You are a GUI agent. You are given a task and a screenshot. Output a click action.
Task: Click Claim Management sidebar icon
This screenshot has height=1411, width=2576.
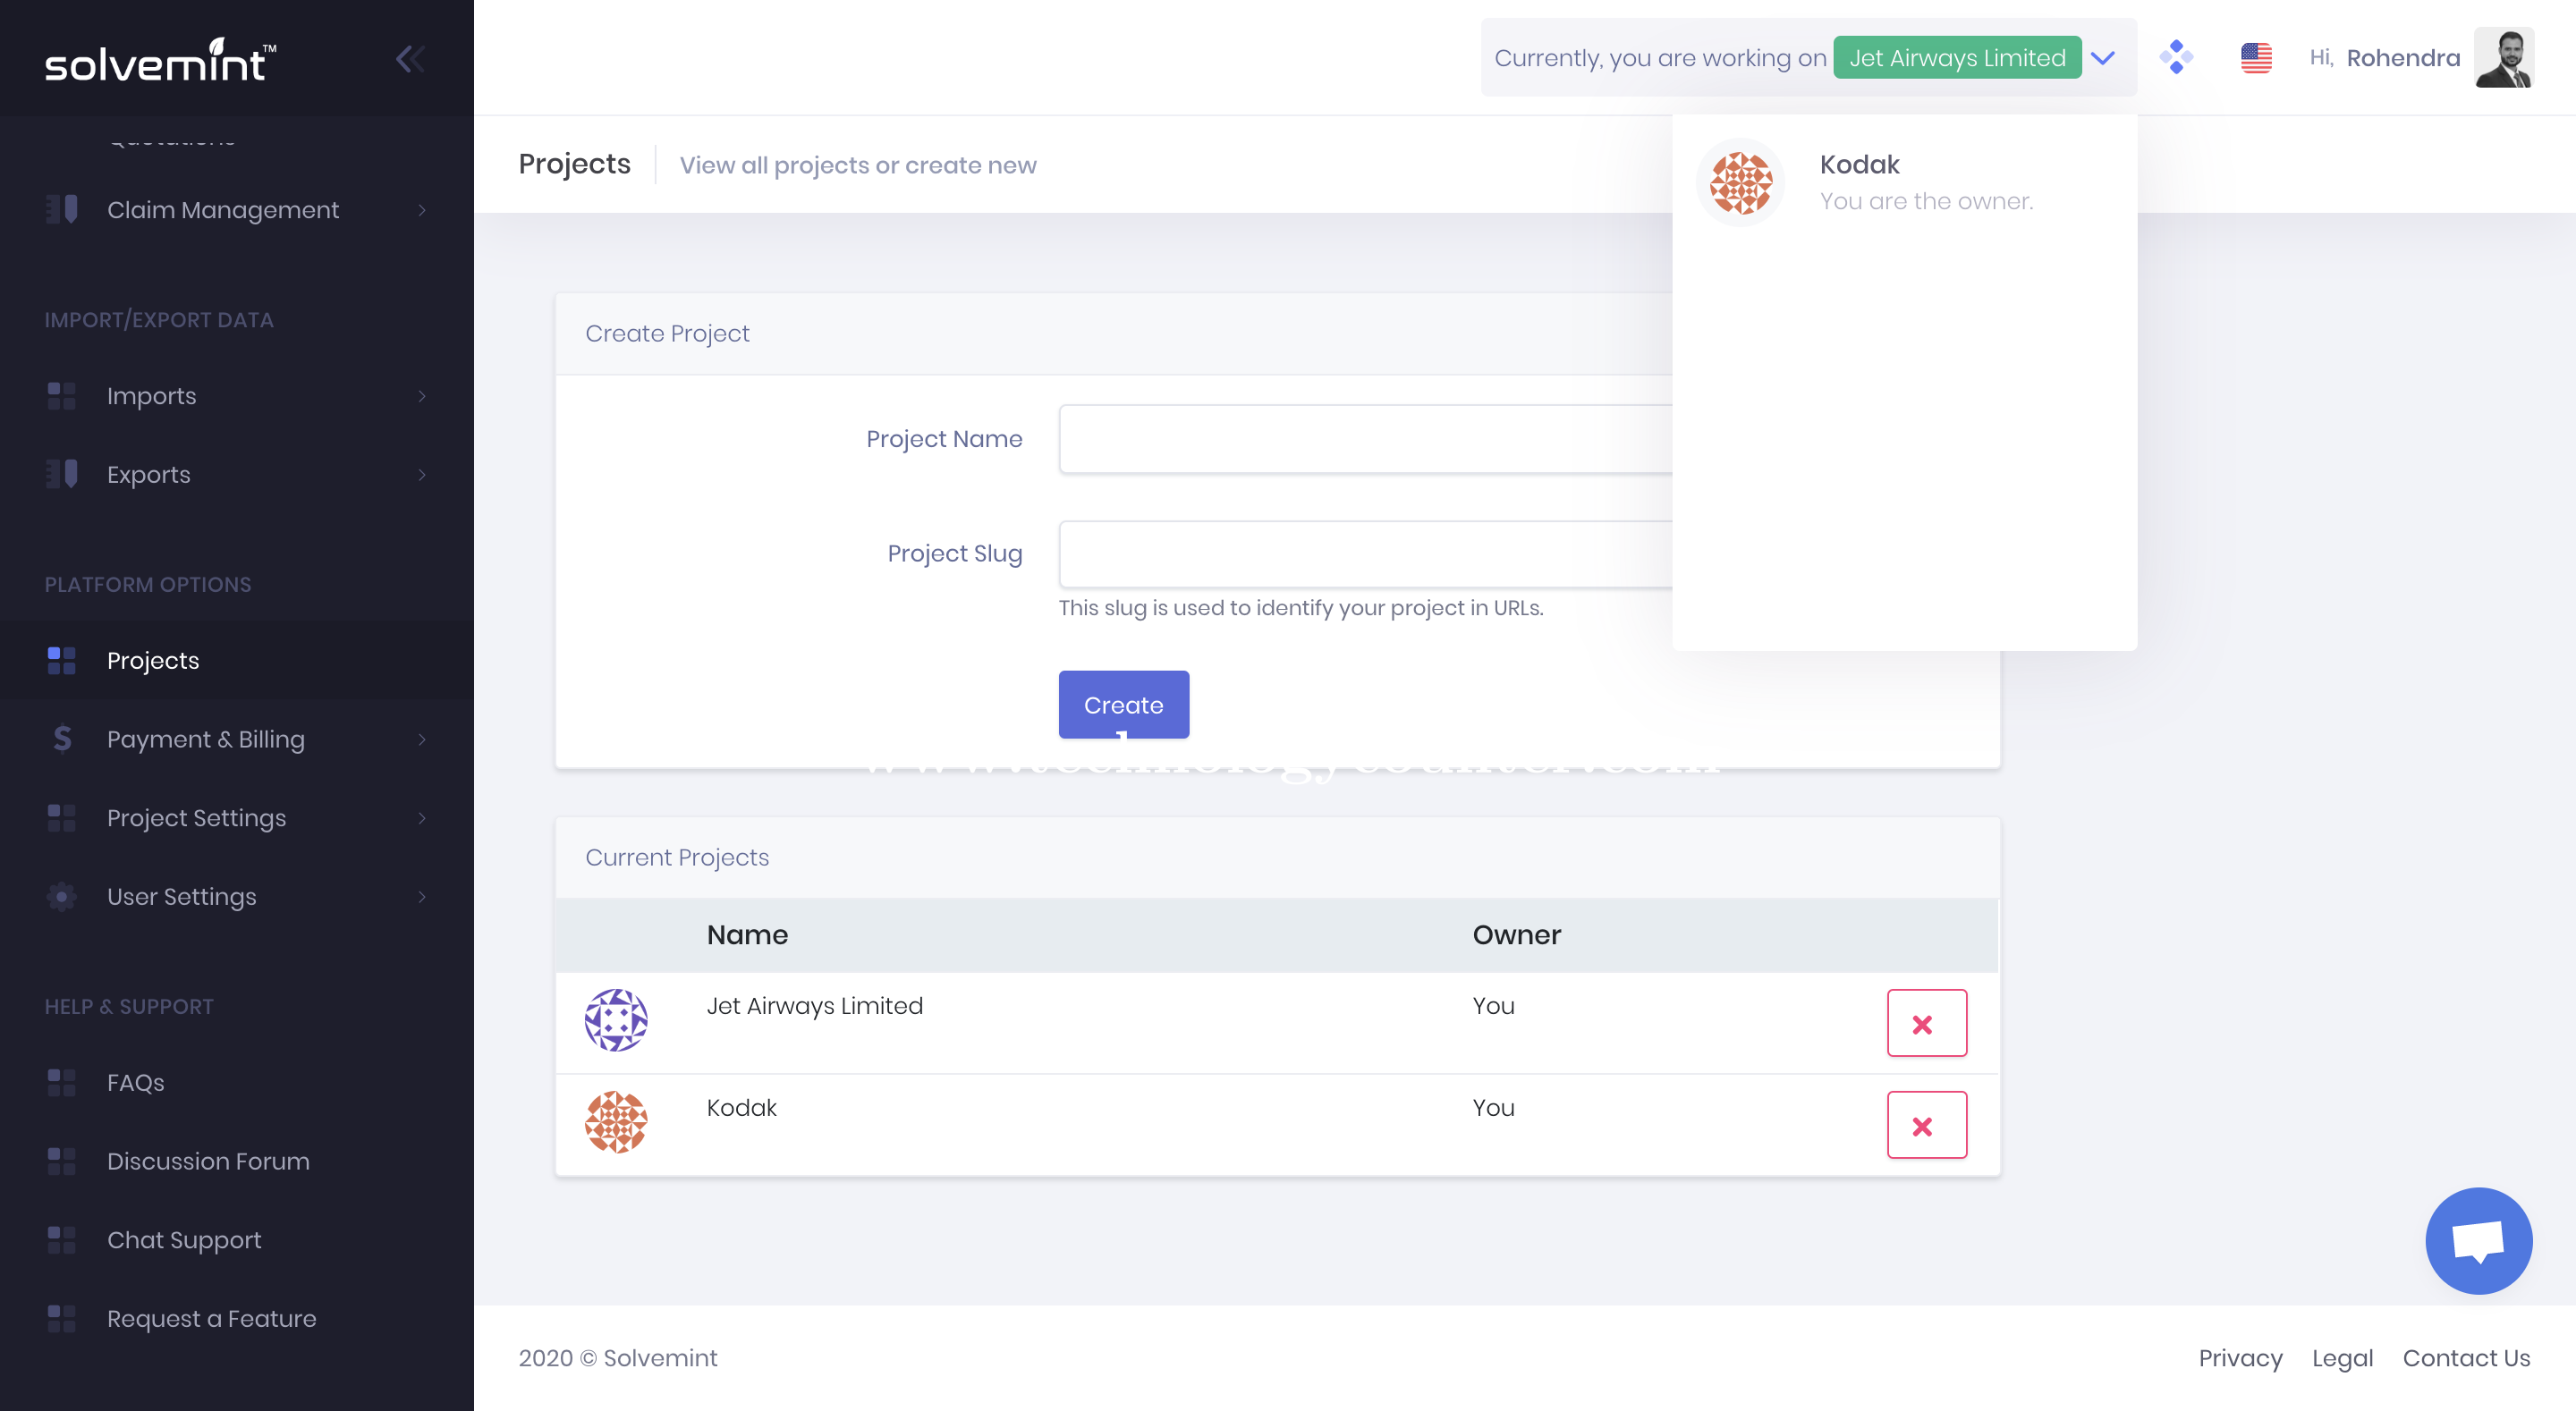point(62,209)
